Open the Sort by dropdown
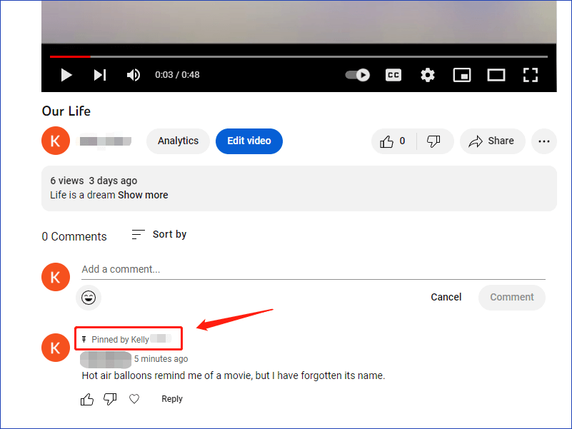This screenshot has height=429, width=572. (x=159, y=234)
